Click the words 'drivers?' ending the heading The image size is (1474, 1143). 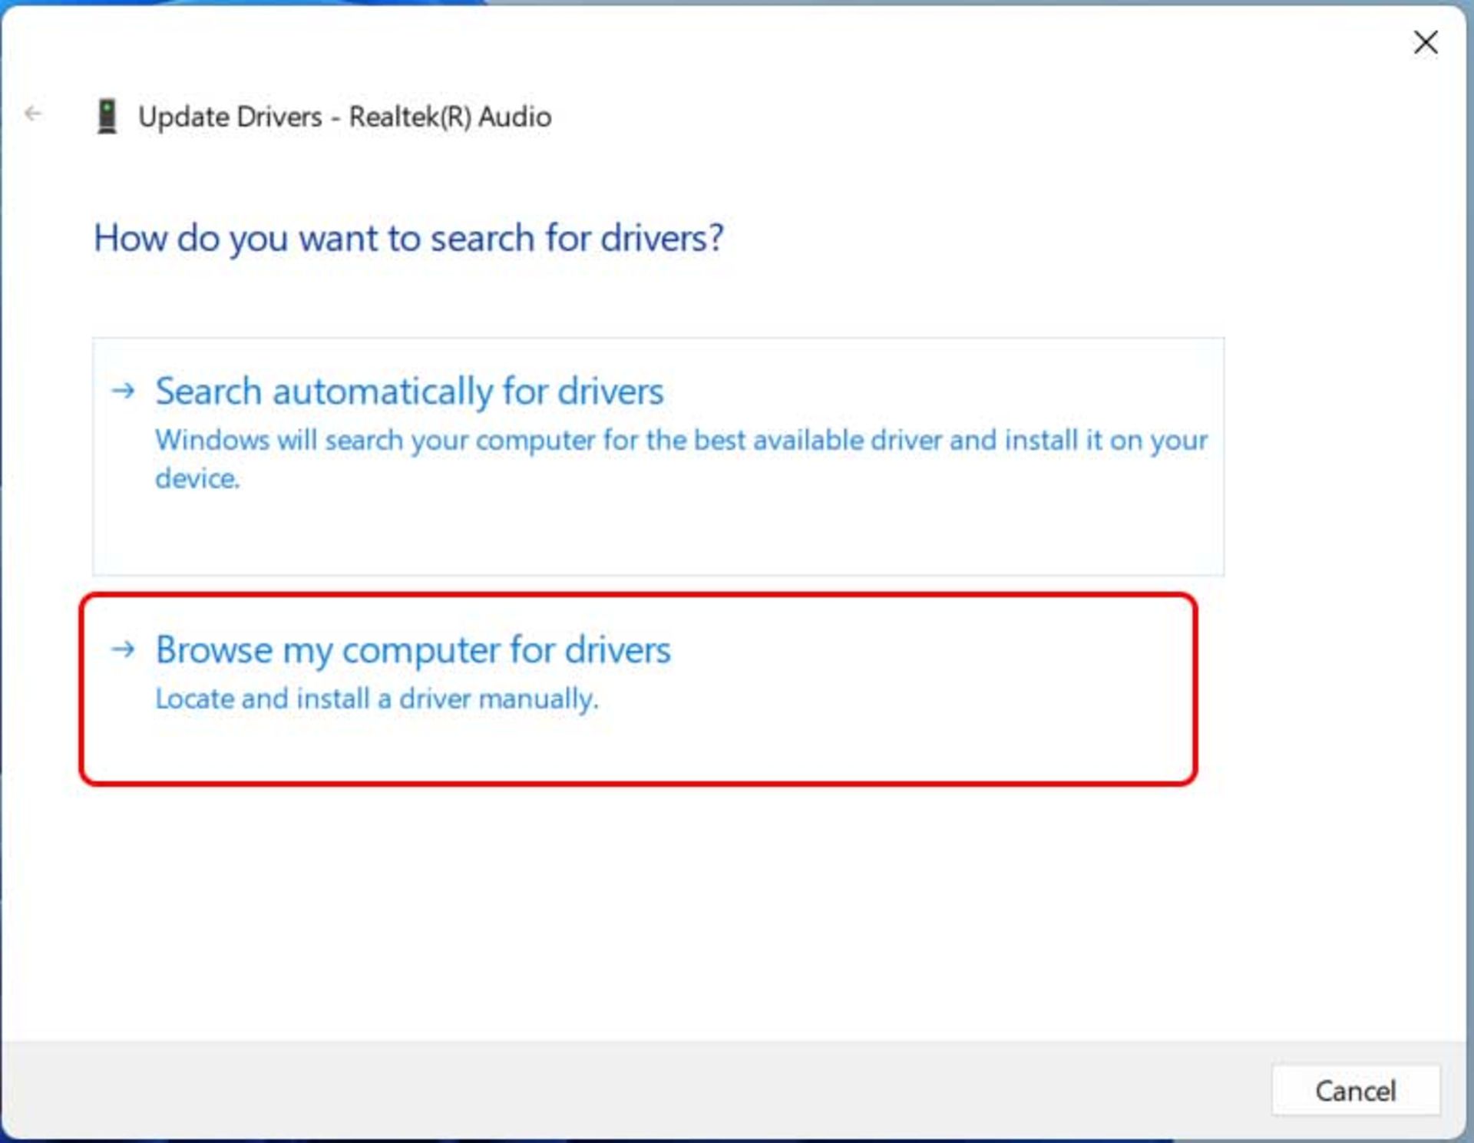(662, 238)
